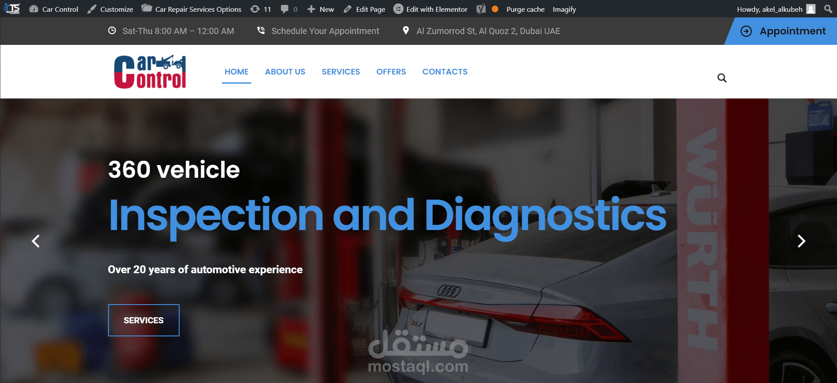Click the Al Zumorrod St address text
Screen dimensions: 837x383
coord(488,31)
